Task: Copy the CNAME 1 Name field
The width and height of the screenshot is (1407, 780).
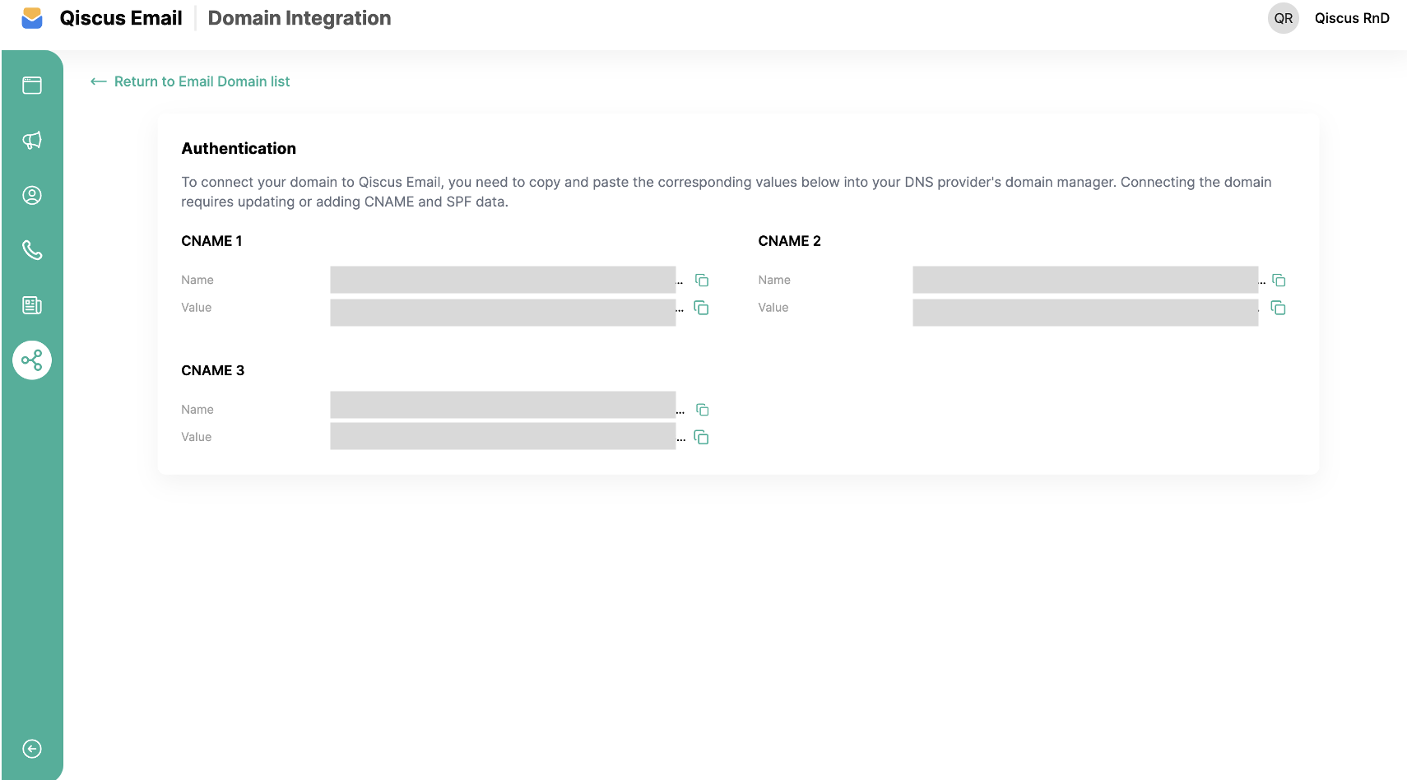Action: pyautogui.click(x=702, y=281)
